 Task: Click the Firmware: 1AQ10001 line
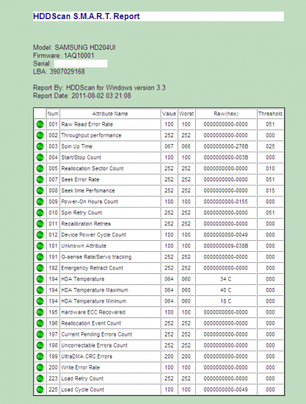click(64, 56)
